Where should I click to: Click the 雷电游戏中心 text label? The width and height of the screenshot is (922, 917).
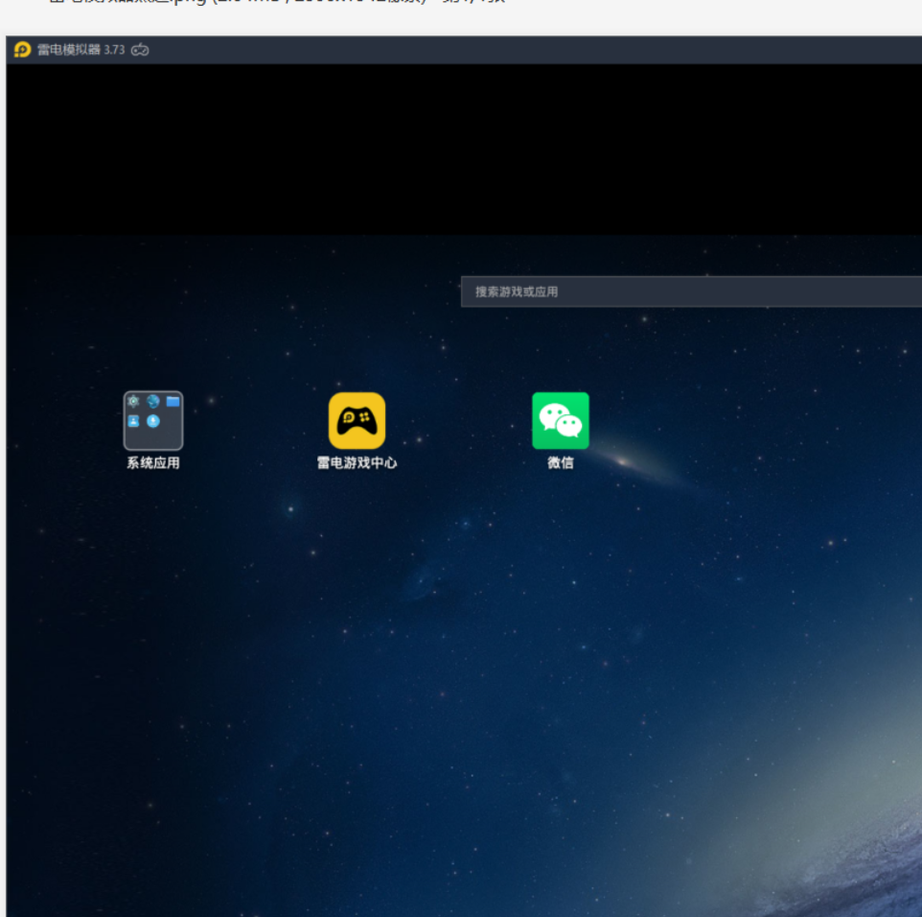(357, 463)
